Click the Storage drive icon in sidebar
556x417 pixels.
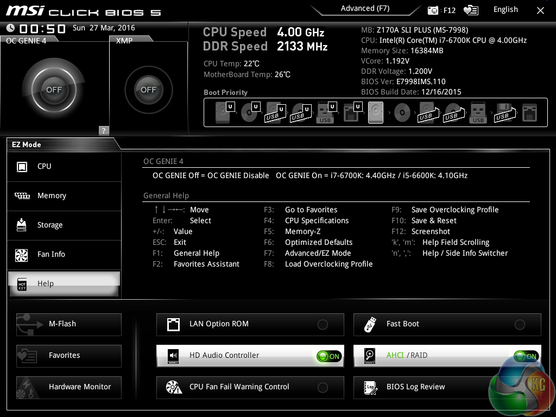22,225
